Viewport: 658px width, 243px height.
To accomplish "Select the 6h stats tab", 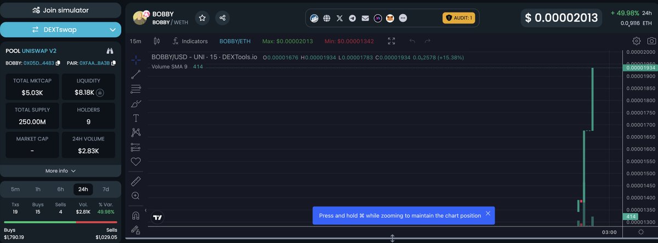I will [x=60, y=189].
